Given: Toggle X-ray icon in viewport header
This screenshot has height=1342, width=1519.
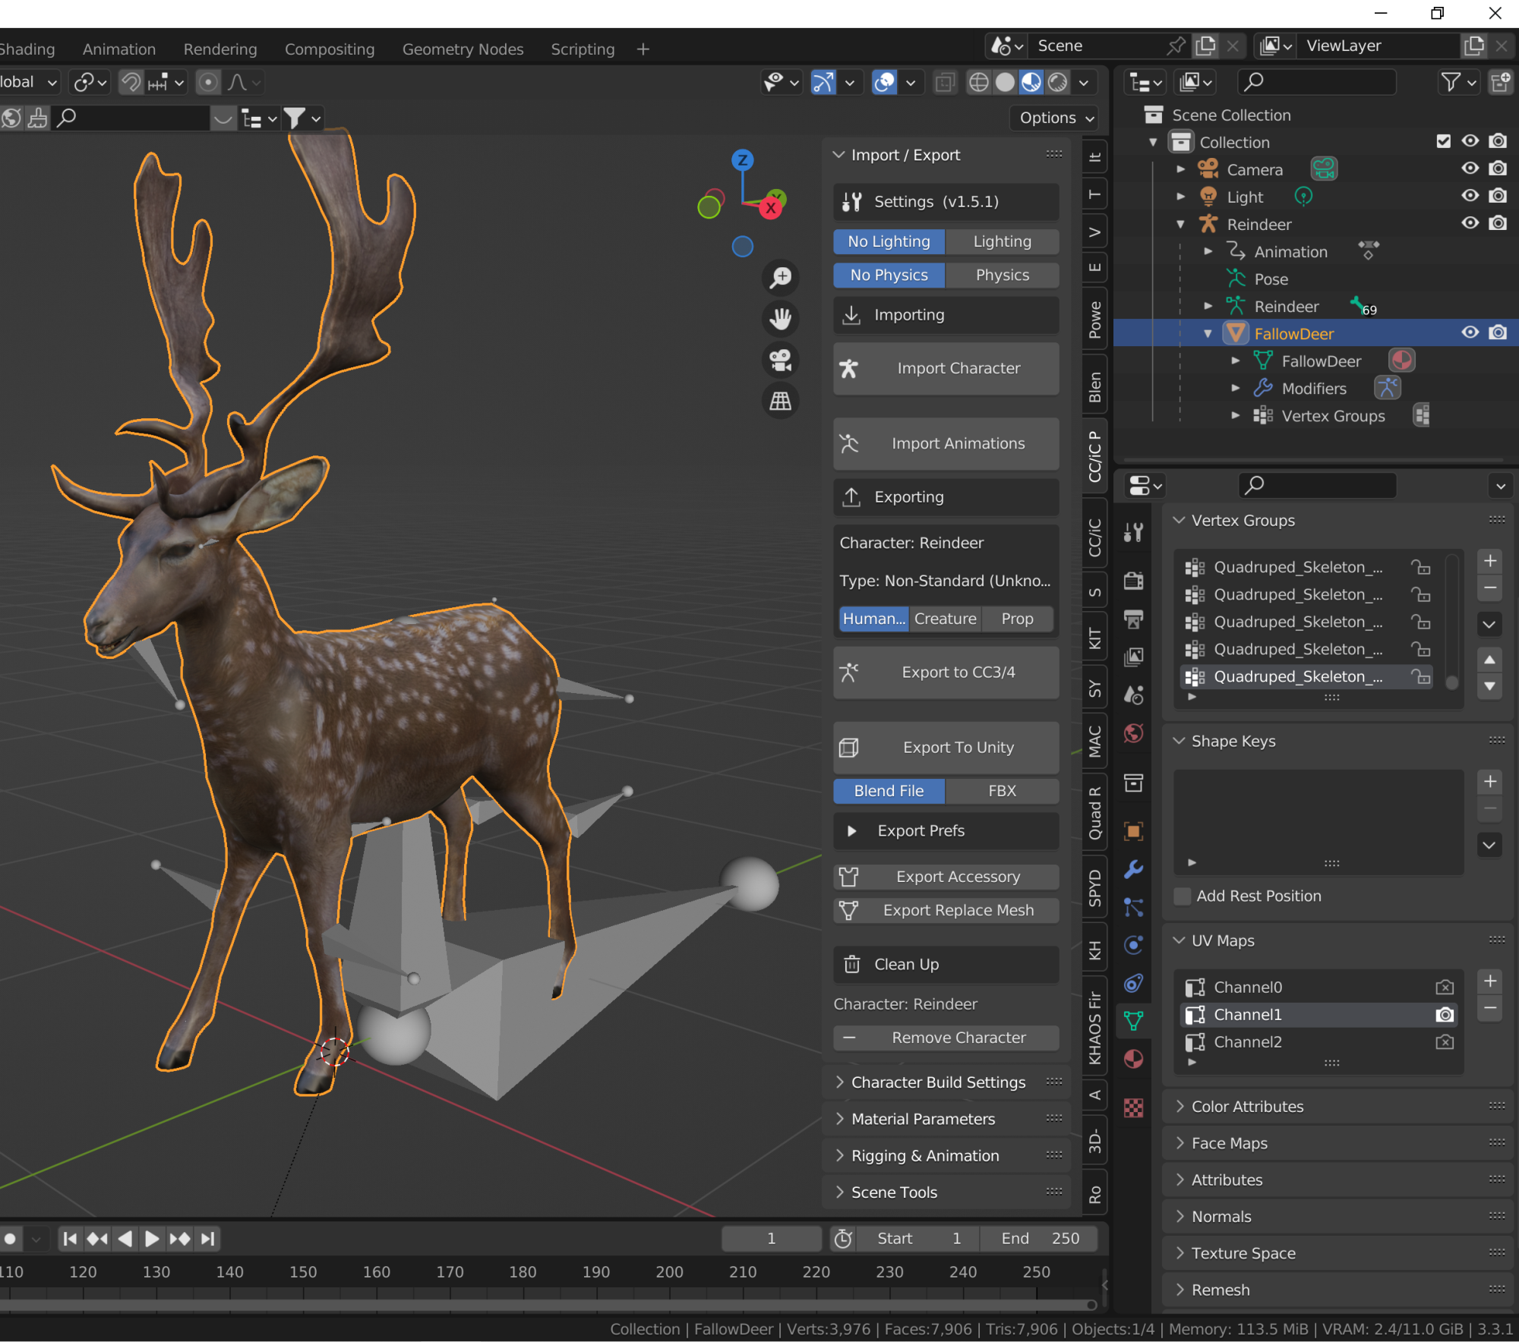Looking at the screenshot, I should click(945, 82).
